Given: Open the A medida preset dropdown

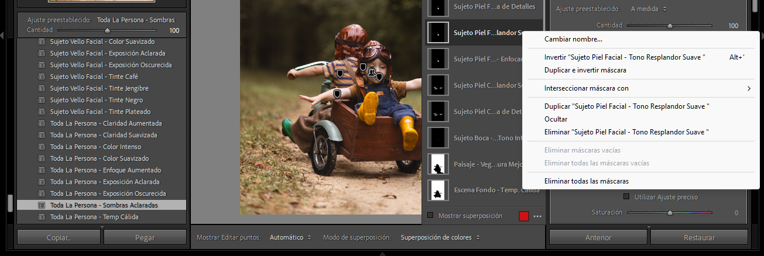Looking at the screenshot, I should click(x=649, y=9).
